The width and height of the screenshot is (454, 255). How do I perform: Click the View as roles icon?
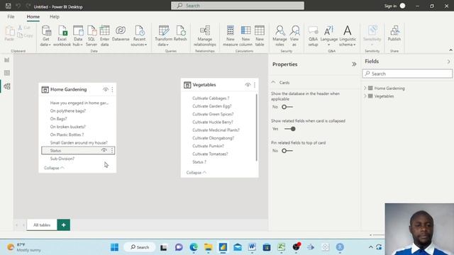point(294,30)
